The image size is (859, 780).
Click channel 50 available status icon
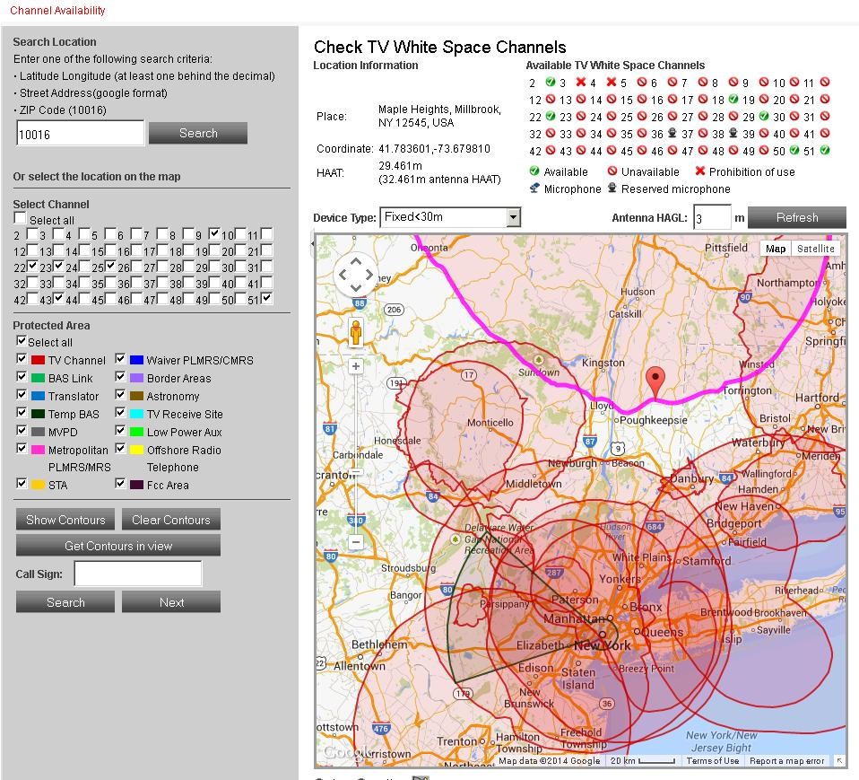(794, 150)
